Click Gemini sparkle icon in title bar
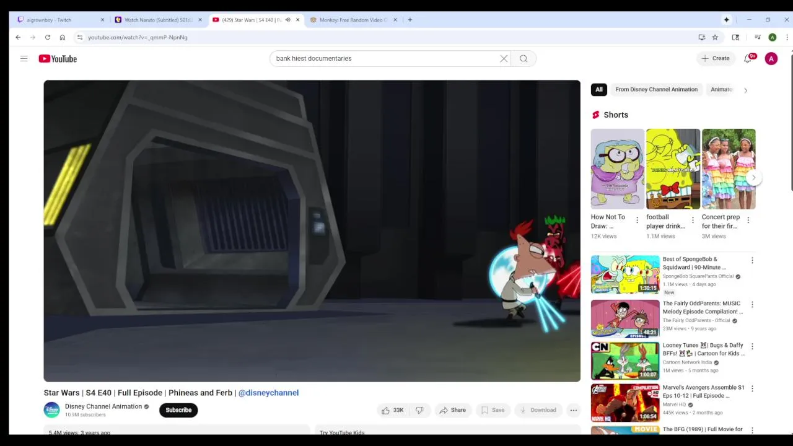The width and height of the screenshot is (793, 446). (726, 20)
